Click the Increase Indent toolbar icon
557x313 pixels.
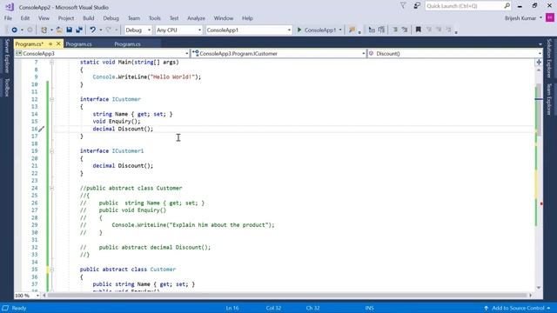(381, 30)
